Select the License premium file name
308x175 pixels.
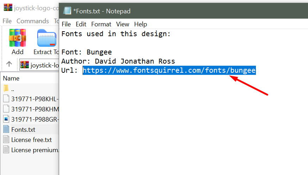(x=35, y=150)
